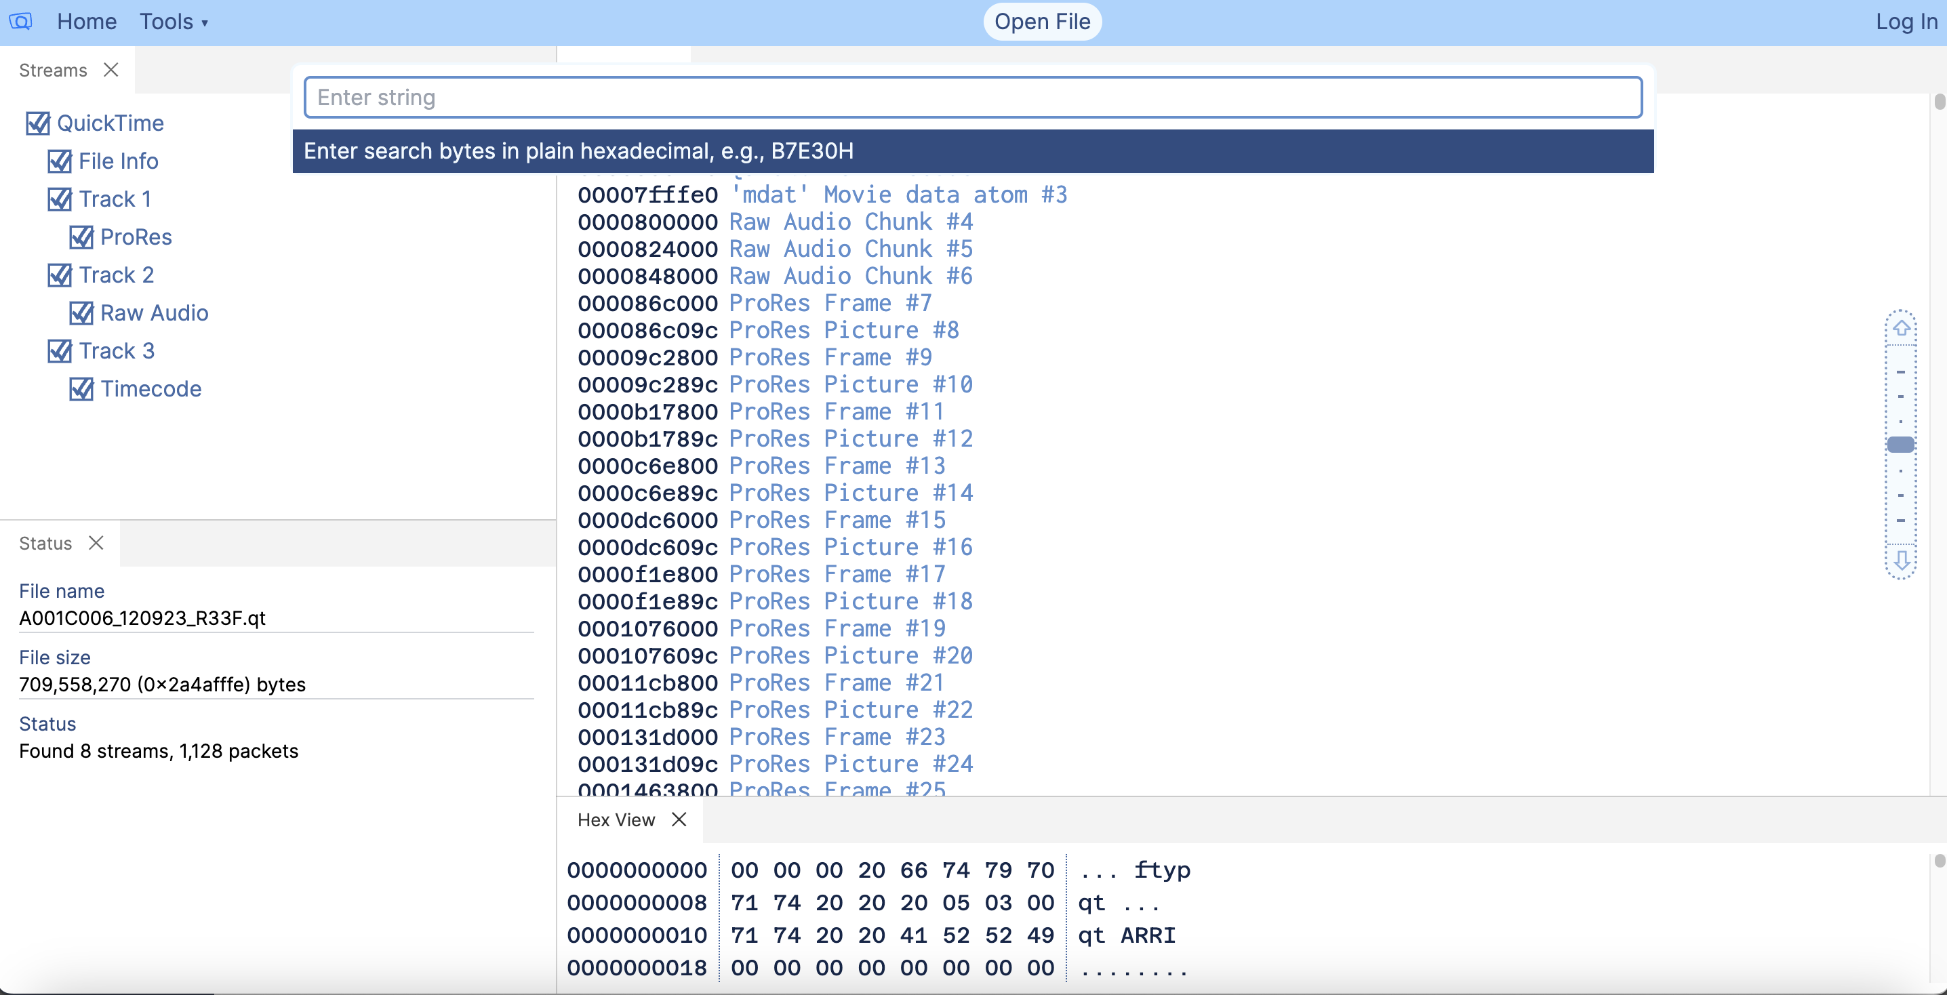Screen dimensions: 1947x995
Task: Uncheck the Track 3 checkbox
Action: click(61, 350)
